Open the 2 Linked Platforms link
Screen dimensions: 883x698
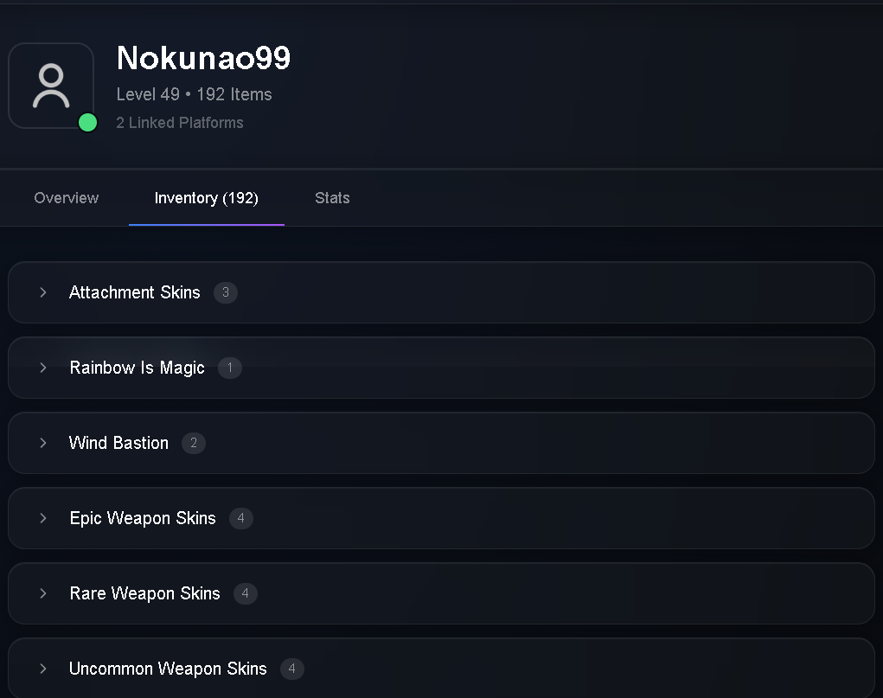coord(180,123)
